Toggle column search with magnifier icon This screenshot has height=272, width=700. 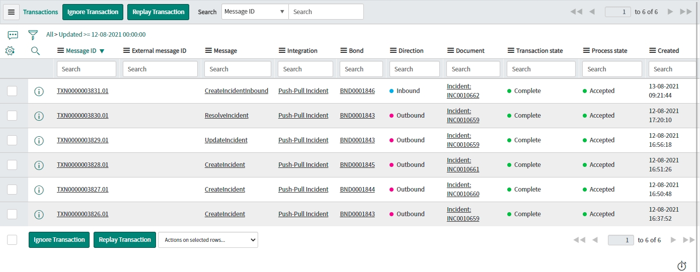[x=35, y=51]
